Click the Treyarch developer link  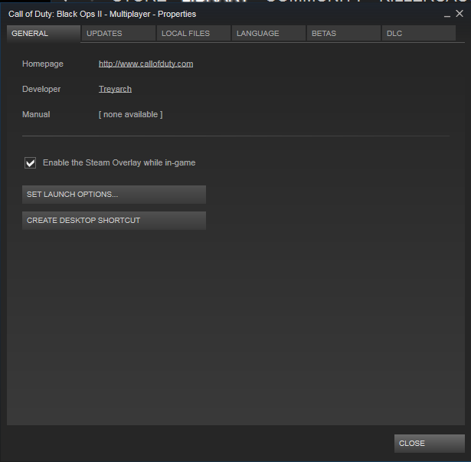point(115,90)
